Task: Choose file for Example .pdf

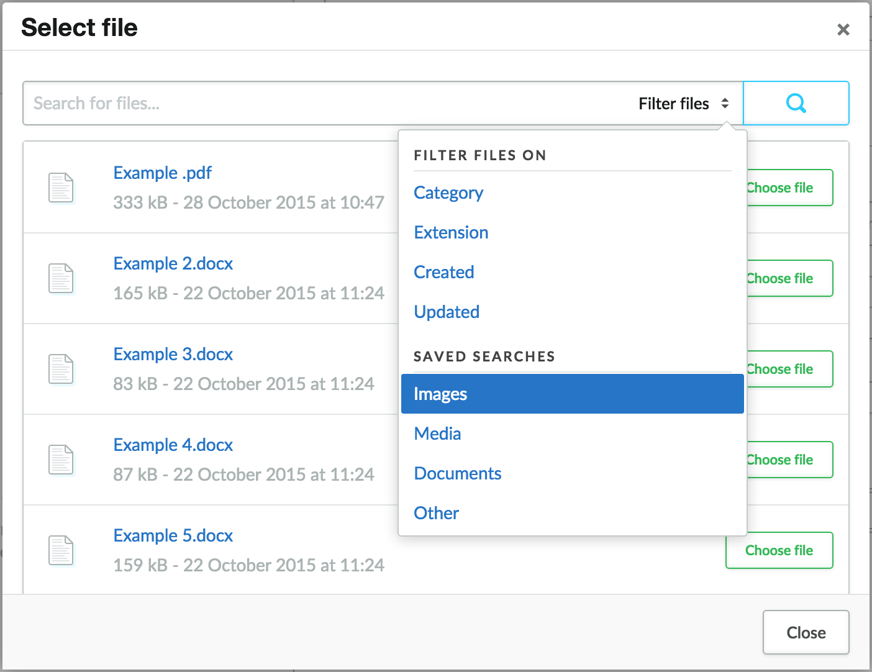Action: coord(789,188)
